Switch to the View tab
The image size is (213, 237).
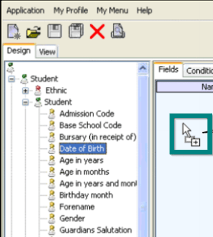click(47, 52)
